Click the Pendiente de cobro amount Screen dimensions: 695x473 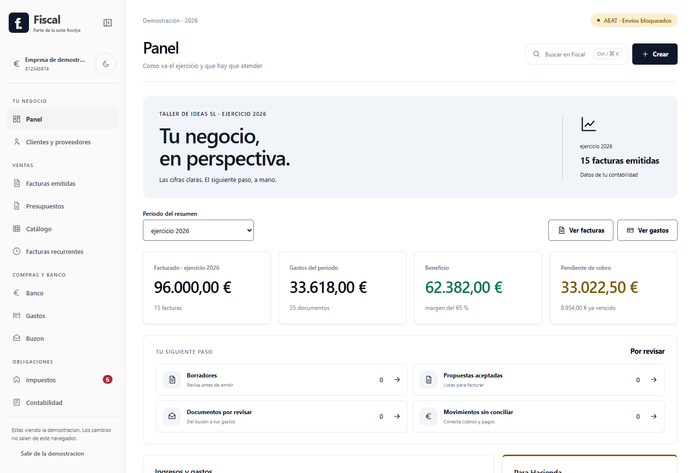click(x=599, y=288)
